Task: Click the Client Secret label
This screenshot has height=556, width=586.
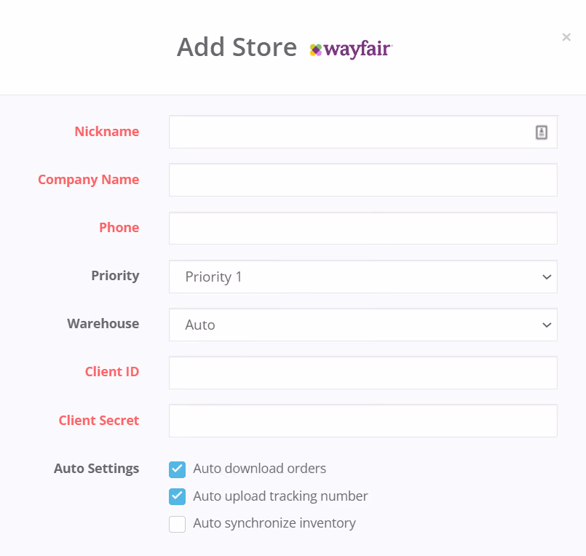Action: coord(99,421)
